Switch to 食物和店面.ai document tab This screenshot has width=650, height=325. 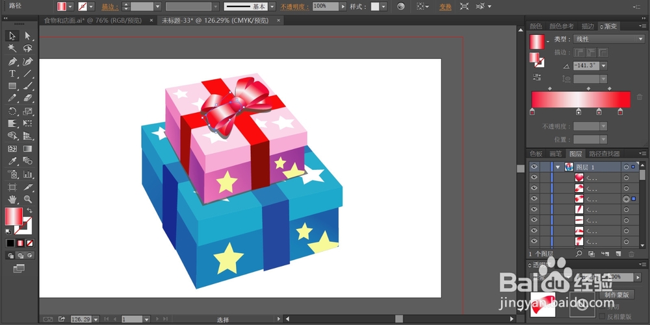tap(93, 20)
